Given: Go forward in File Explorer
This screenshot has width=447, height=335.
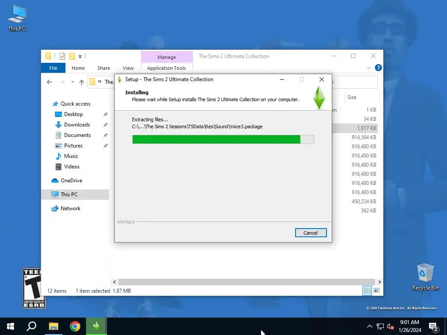Looking at the screenshot, I should pyautogui.click(x=62, y=82).
